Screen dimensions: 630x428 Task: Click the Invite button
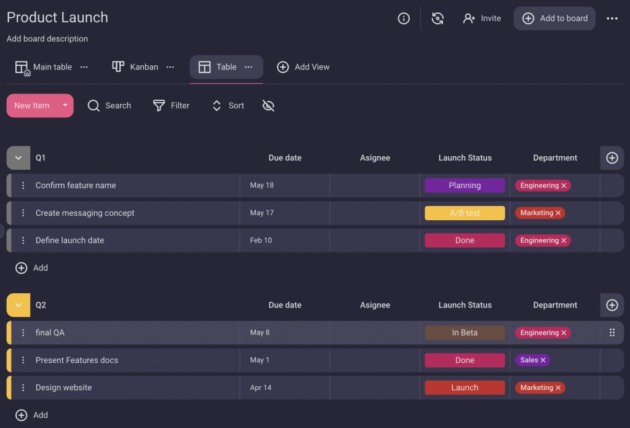coord(482,18)
